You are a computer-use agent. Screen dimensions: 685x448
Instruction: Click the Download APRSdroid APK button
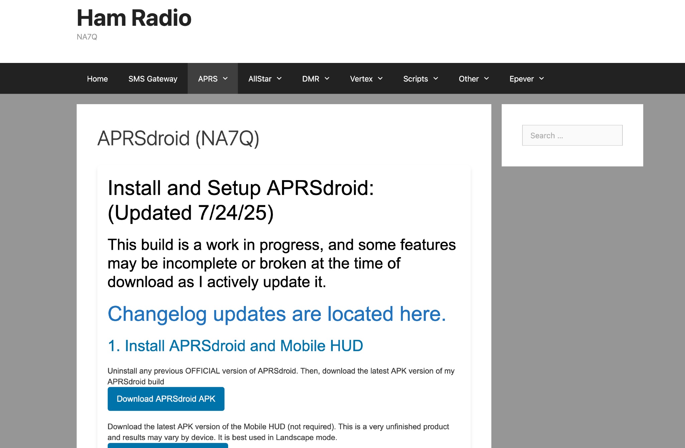coord(166,399)
